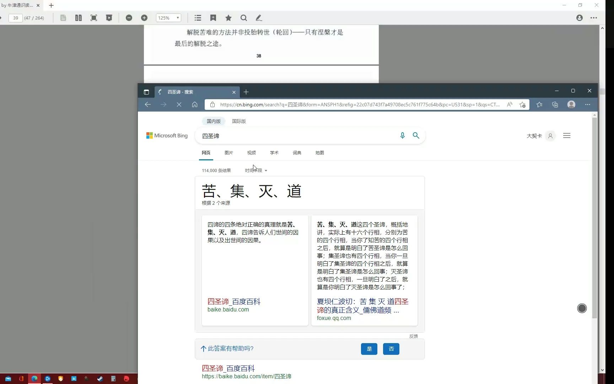Click the fit-to-screen icon in PDF toolbar
The image size is (614, 384).
click(x=94, y=18)
